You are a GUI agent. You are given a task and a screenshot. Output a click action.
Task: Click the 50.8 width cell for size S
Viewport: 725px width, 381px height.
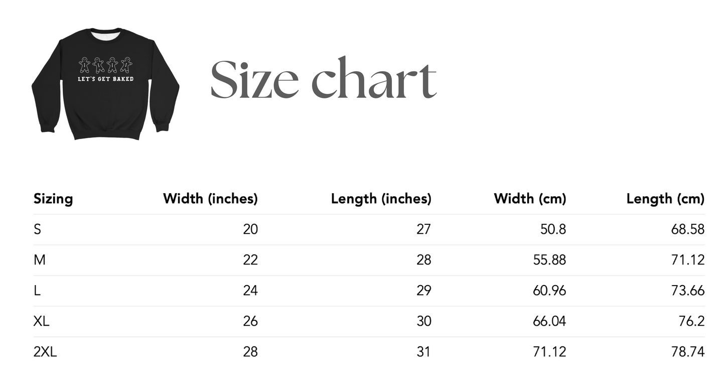pyautogui.click(x=554, y=229)
